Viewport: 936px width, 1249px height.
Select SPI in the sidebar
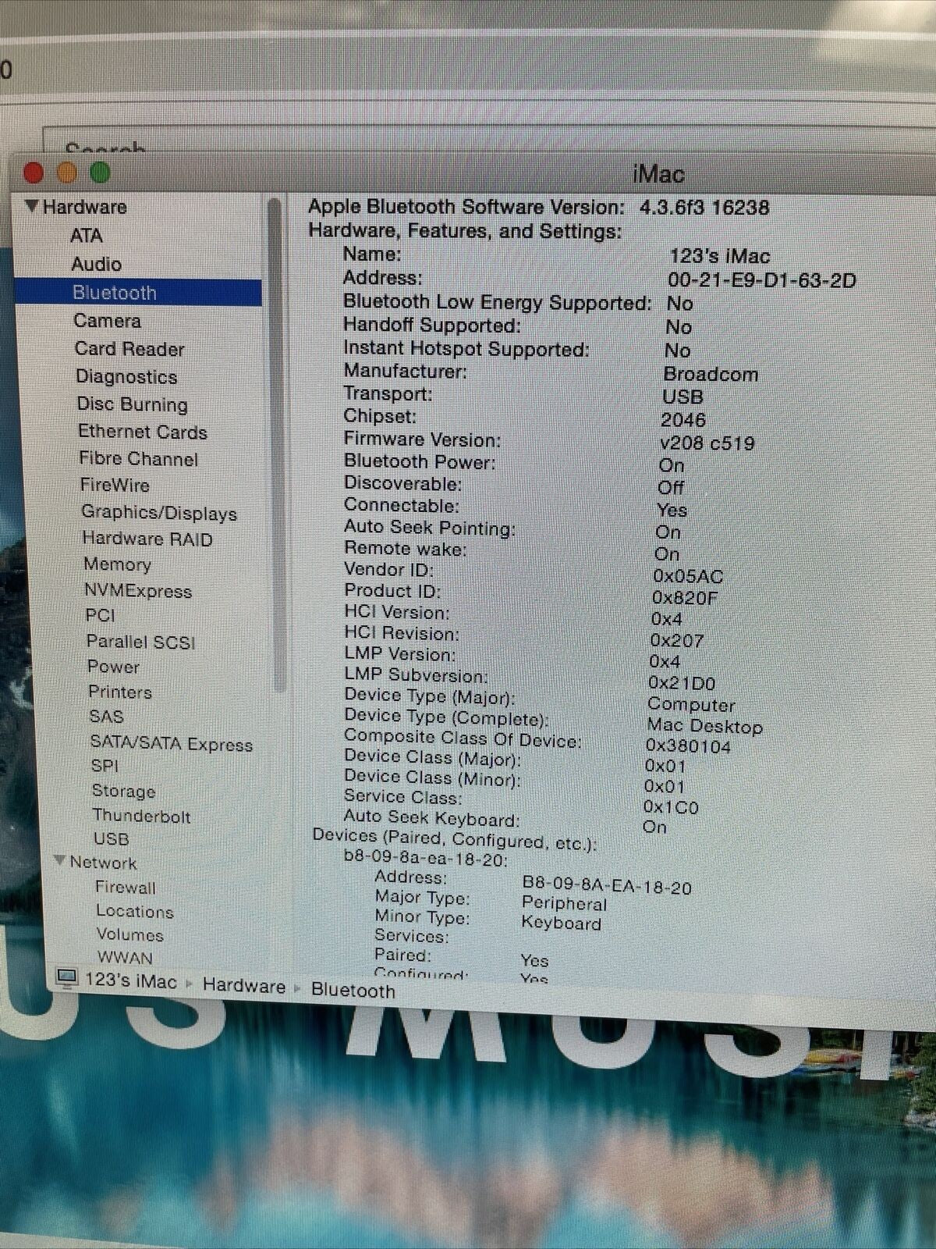point(105,766)
